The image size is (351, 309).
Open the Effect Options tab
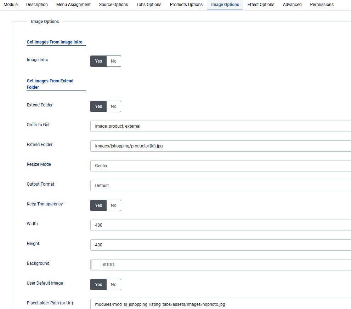pos(261,5)
